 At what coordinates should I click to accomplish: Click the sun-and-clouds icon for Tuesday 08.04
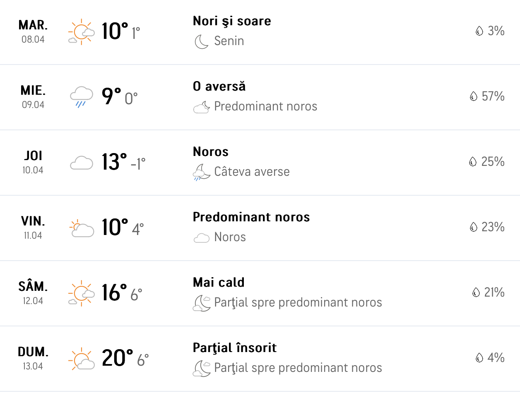pyautogui.click(x=81, y=32)
